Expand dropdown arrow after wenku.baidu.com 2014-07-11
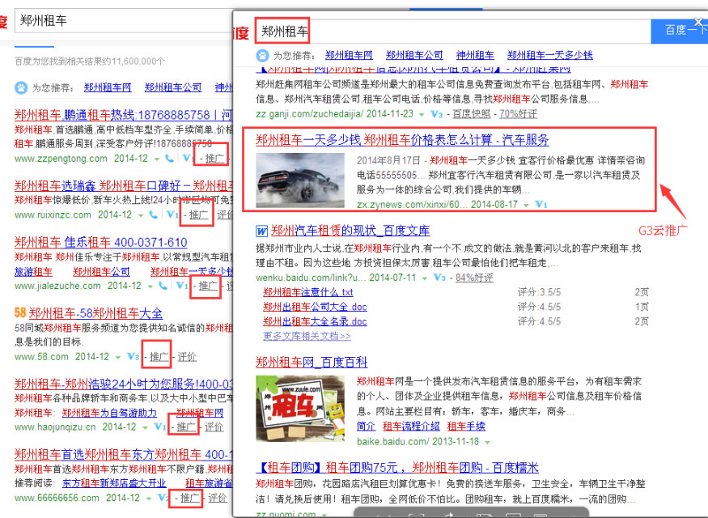Viewport: 708px width, 518px height. pos(425,278)
